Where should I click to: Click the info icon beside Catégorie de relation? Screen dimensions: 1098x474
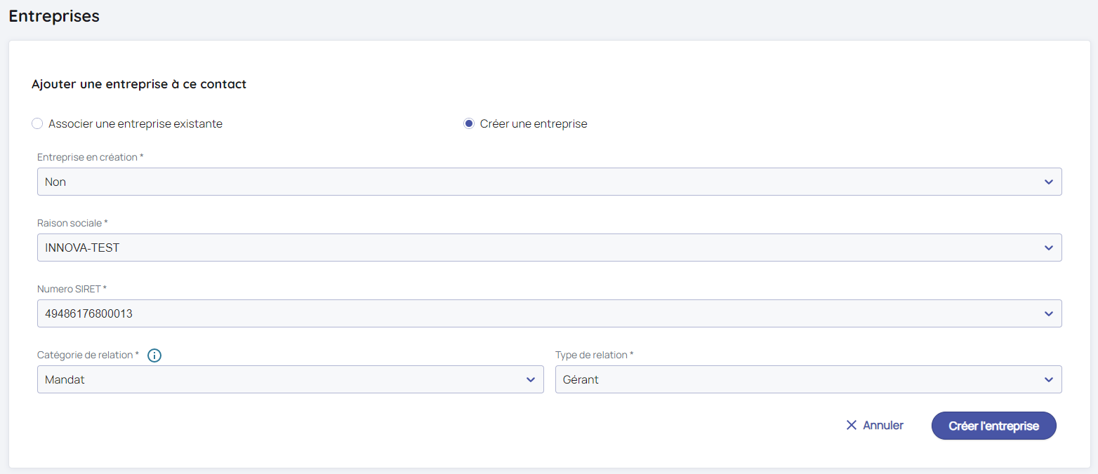154,355
